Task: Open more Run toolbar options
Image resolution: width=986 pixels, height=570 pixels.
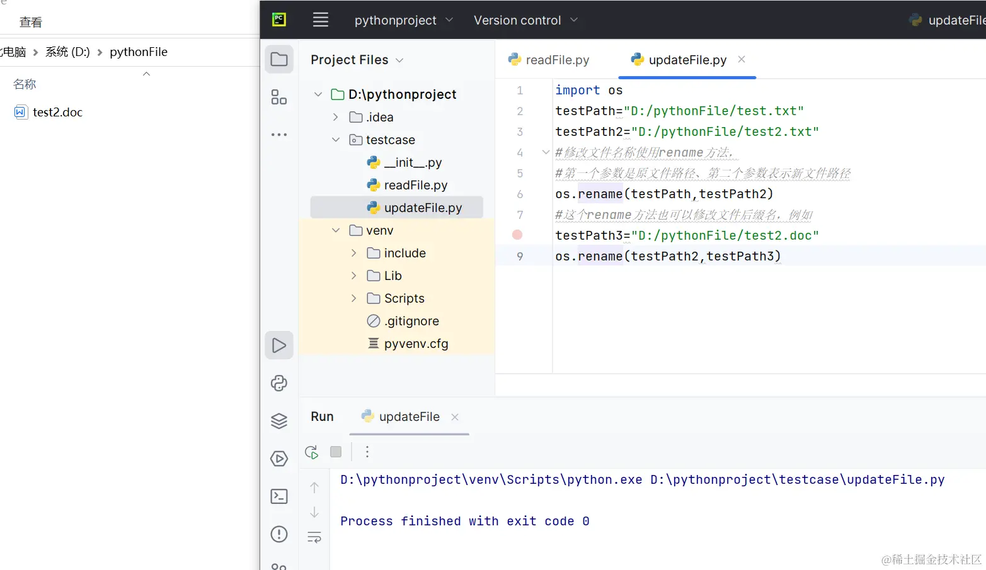Action: pos(367,452)
